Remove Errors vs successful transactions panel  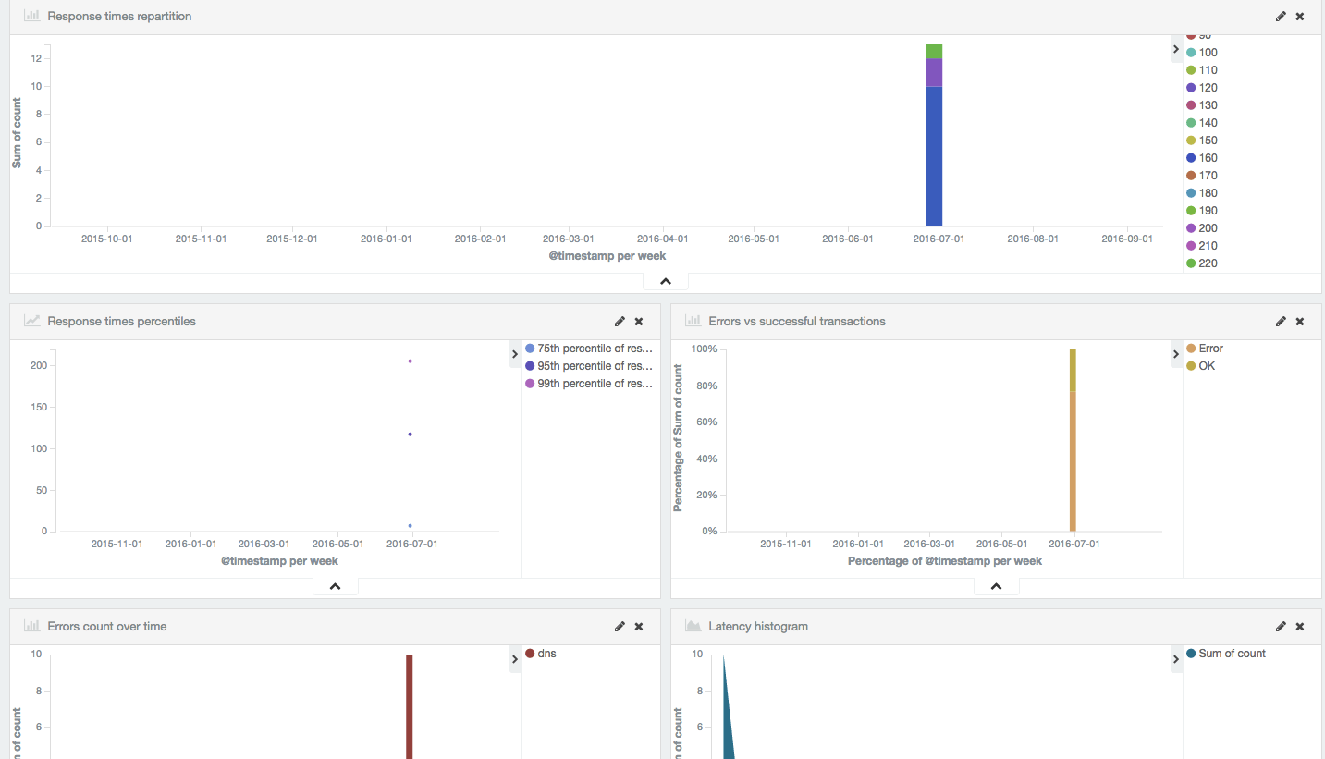click(1300, 322)
